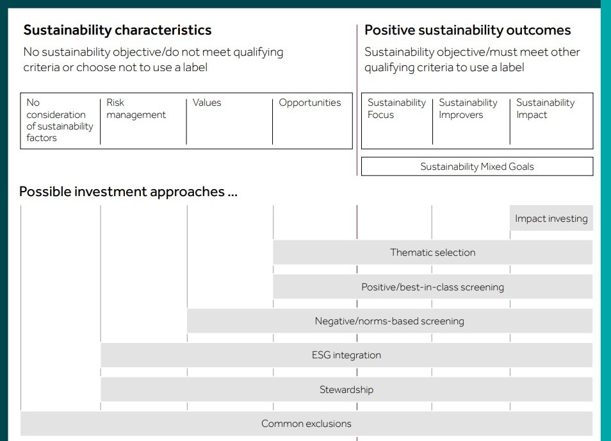Select the 'No consideration of sustainability factors' cell
Image resolution: width=611 pixels, height=441 pixels.
pyautogui.click(x=60, y=120)
